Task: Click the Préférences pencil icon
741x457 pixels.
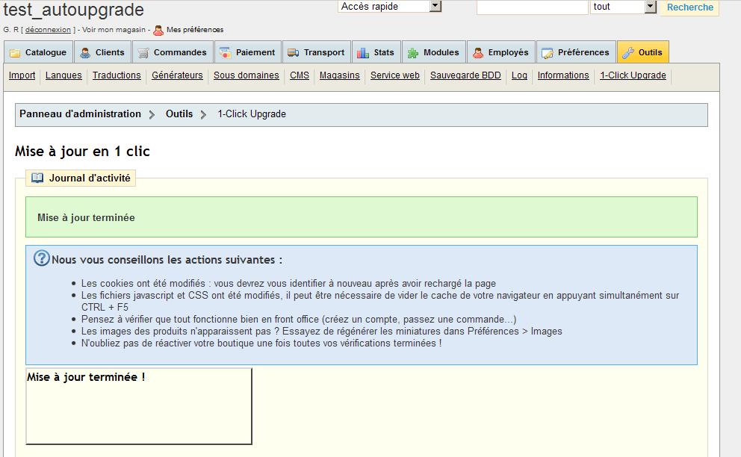Action: [x=548, y=53]
